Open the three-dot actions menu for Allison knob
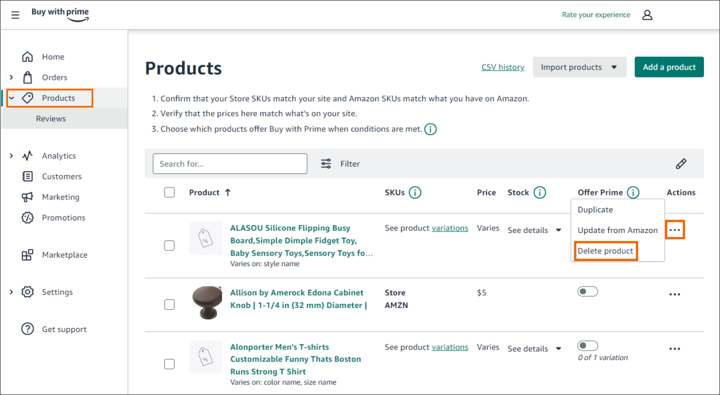 coord(674,294)
